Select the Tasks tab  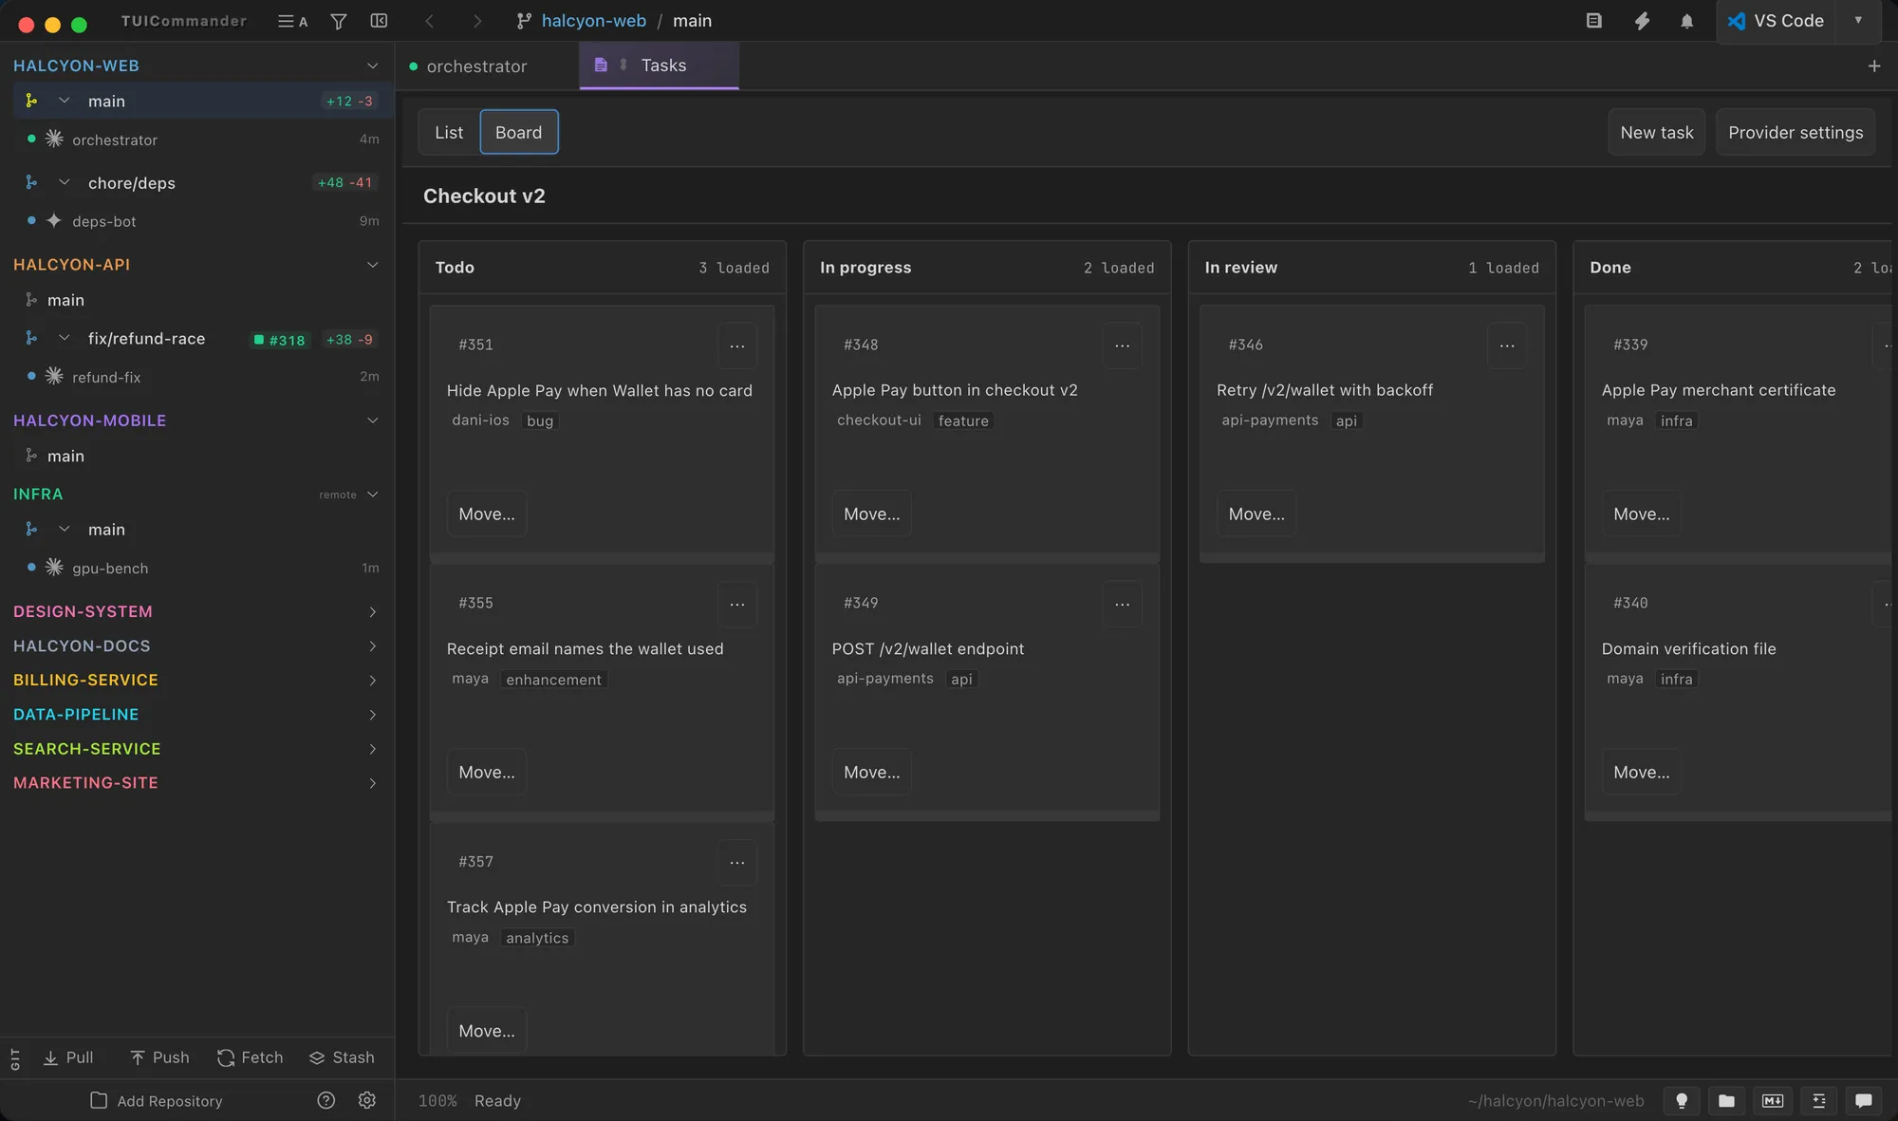659,65
